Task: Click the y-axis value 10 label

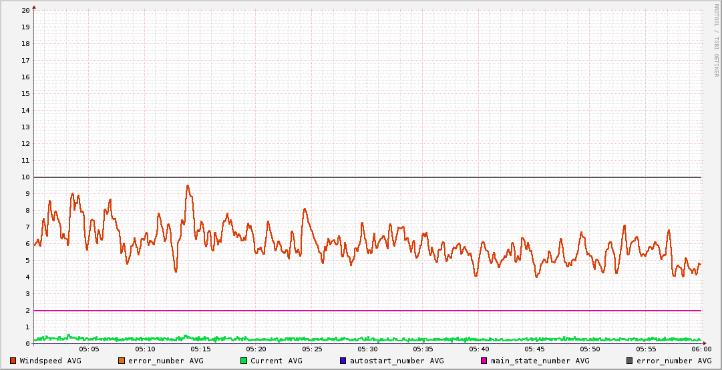Action: (25, 177)
